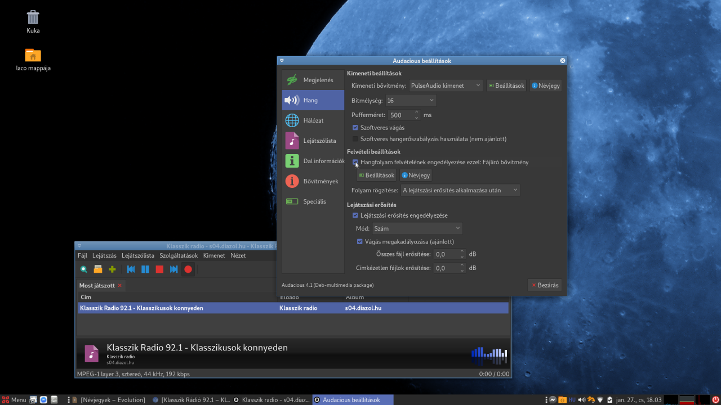Screen dimensions: 721x405
Task: Click Beállítások button under recording settings
Action: [x=376, y=175]
